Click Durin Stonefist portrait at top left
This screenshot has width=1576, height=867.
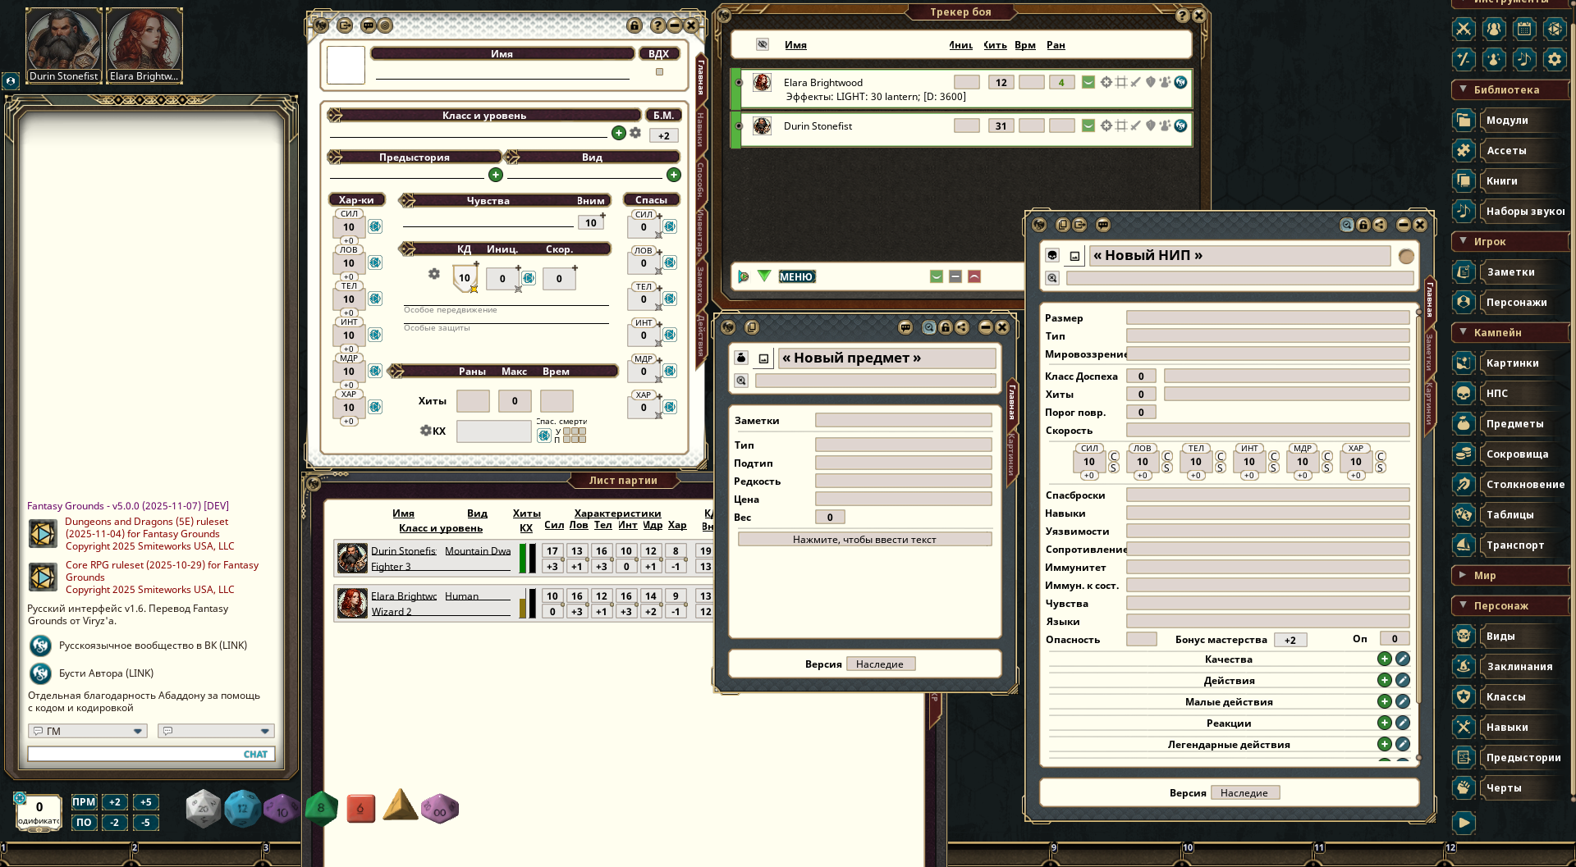click(x=63, y=39)
